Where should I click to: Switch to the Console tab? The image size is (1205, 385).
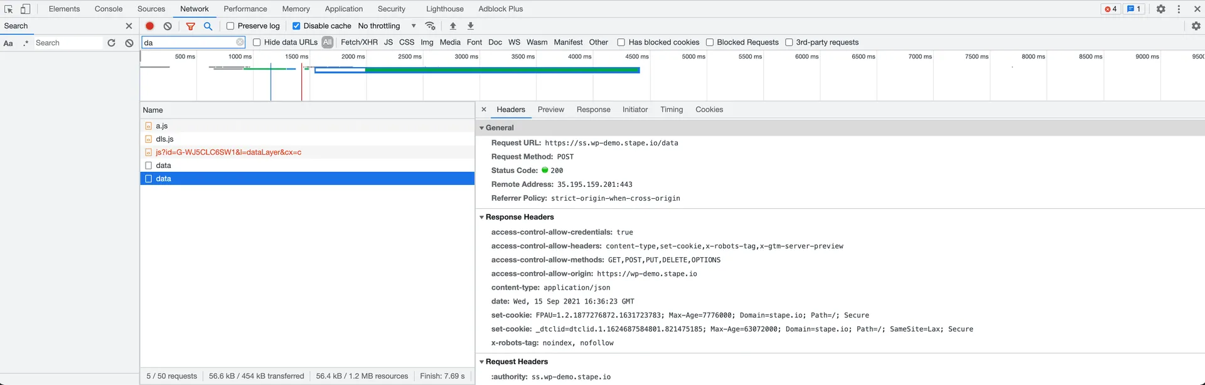[x=109, y=9]
